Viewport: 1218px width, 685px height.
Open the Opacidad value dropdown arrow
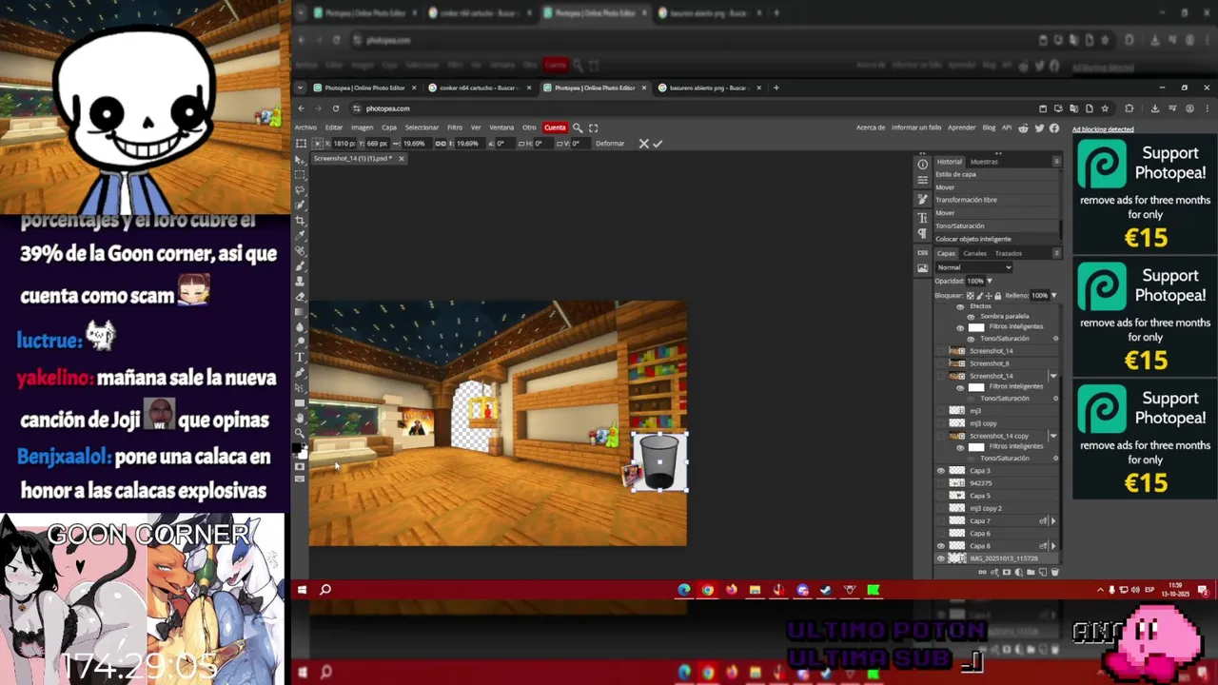point(990,281)
